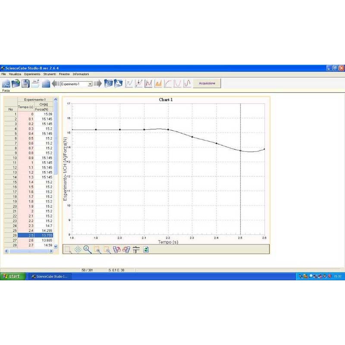345x345 pixels.
Task: Click the orange filled area graph icon
Action: (x=158, y=84)
